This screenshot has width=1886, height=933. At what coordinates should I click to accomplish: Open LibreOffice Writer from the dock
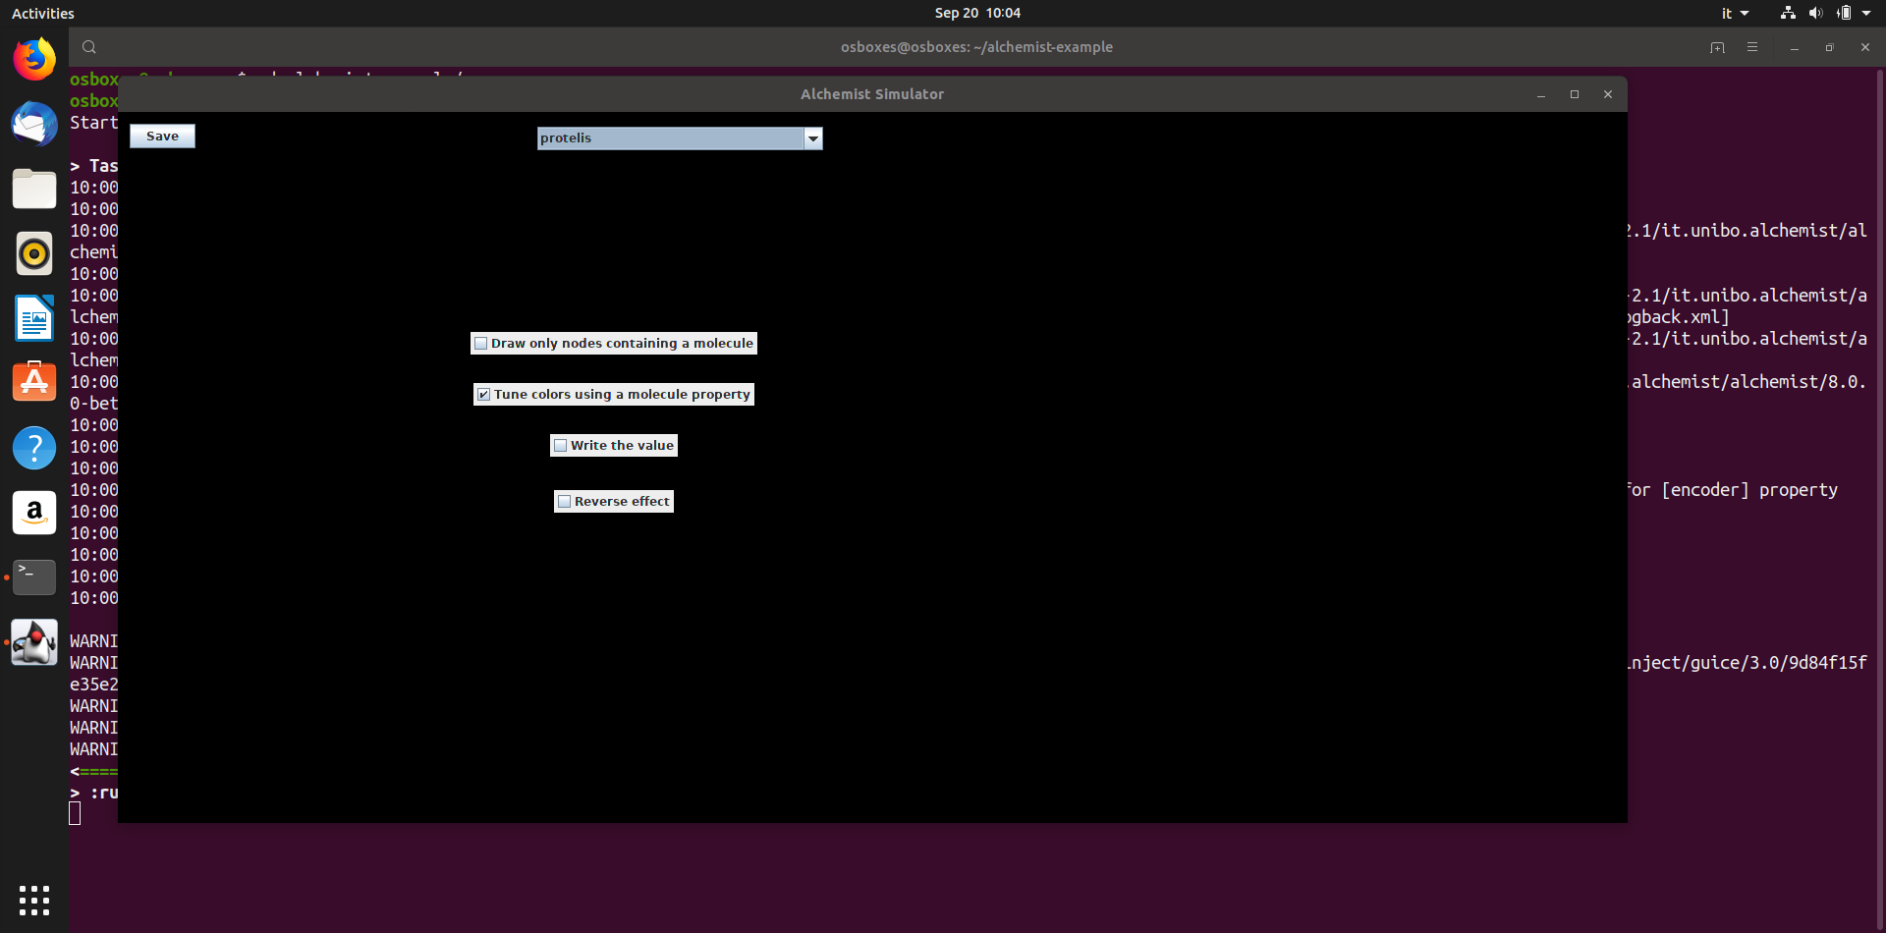(x=34, y=318)
